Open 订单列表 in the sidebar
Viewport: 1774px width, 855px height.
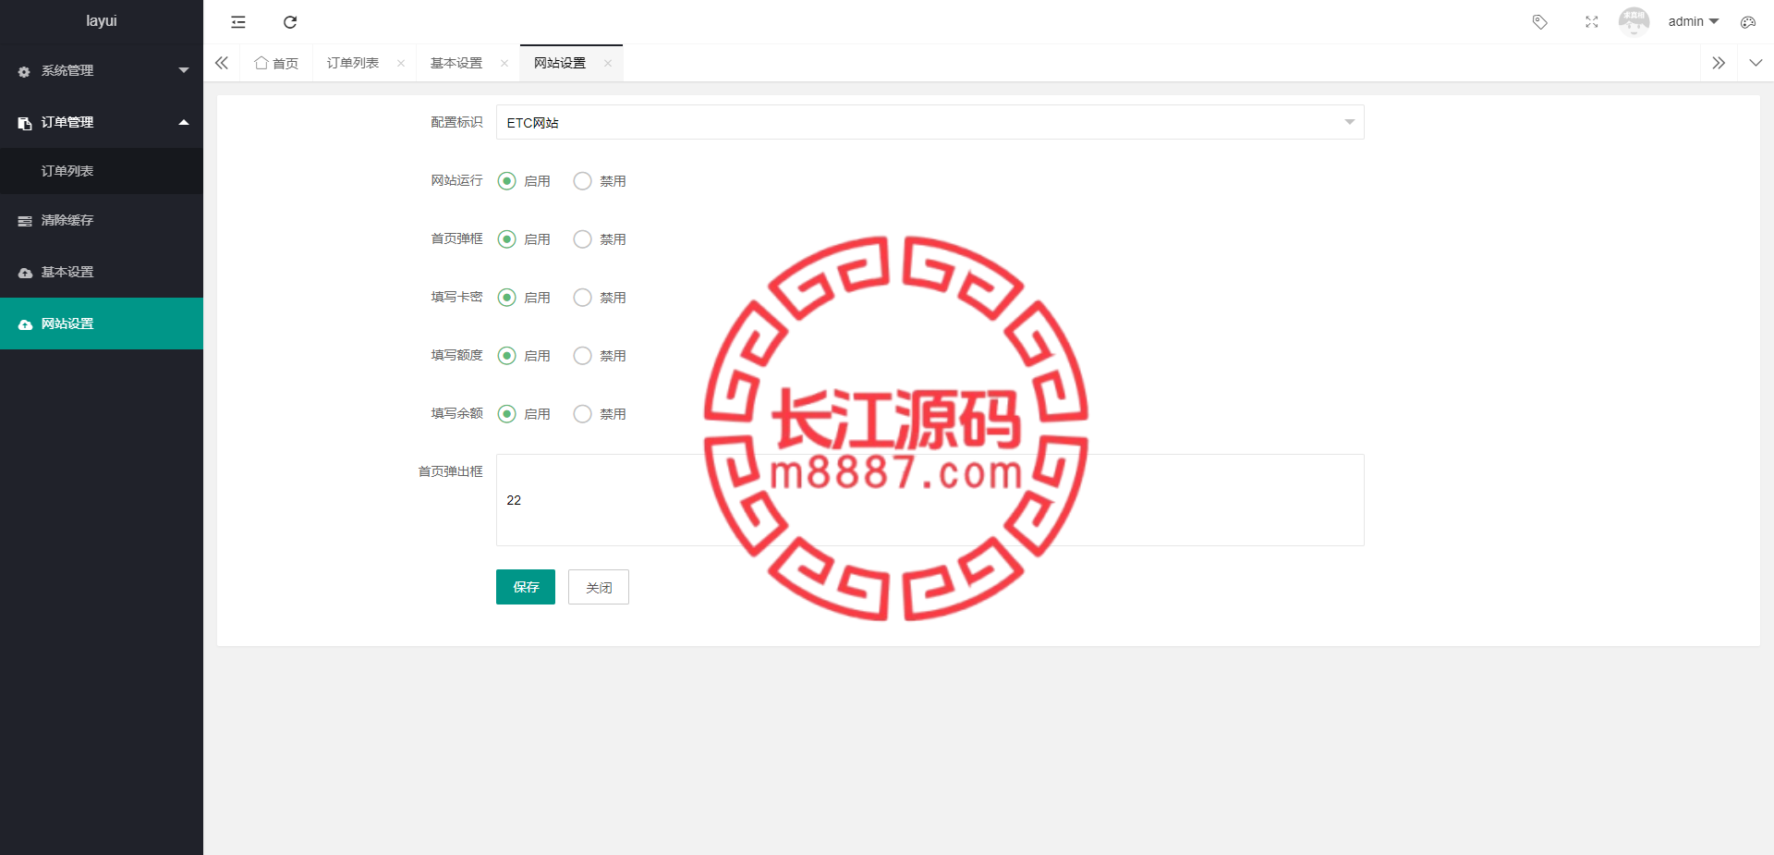click(x=102, y=171)
